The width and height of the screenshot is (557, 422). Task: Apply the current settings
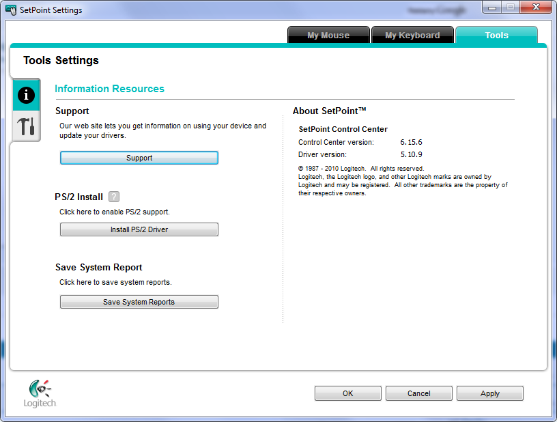[490, 393]
